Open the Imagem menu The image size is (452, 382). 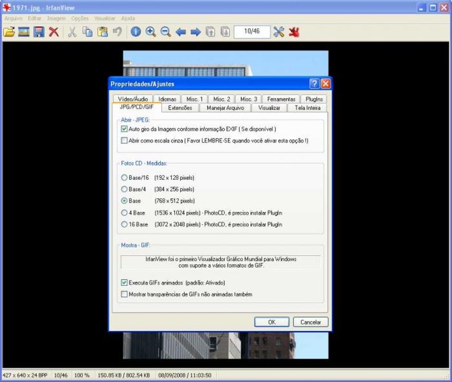[56, 18]
